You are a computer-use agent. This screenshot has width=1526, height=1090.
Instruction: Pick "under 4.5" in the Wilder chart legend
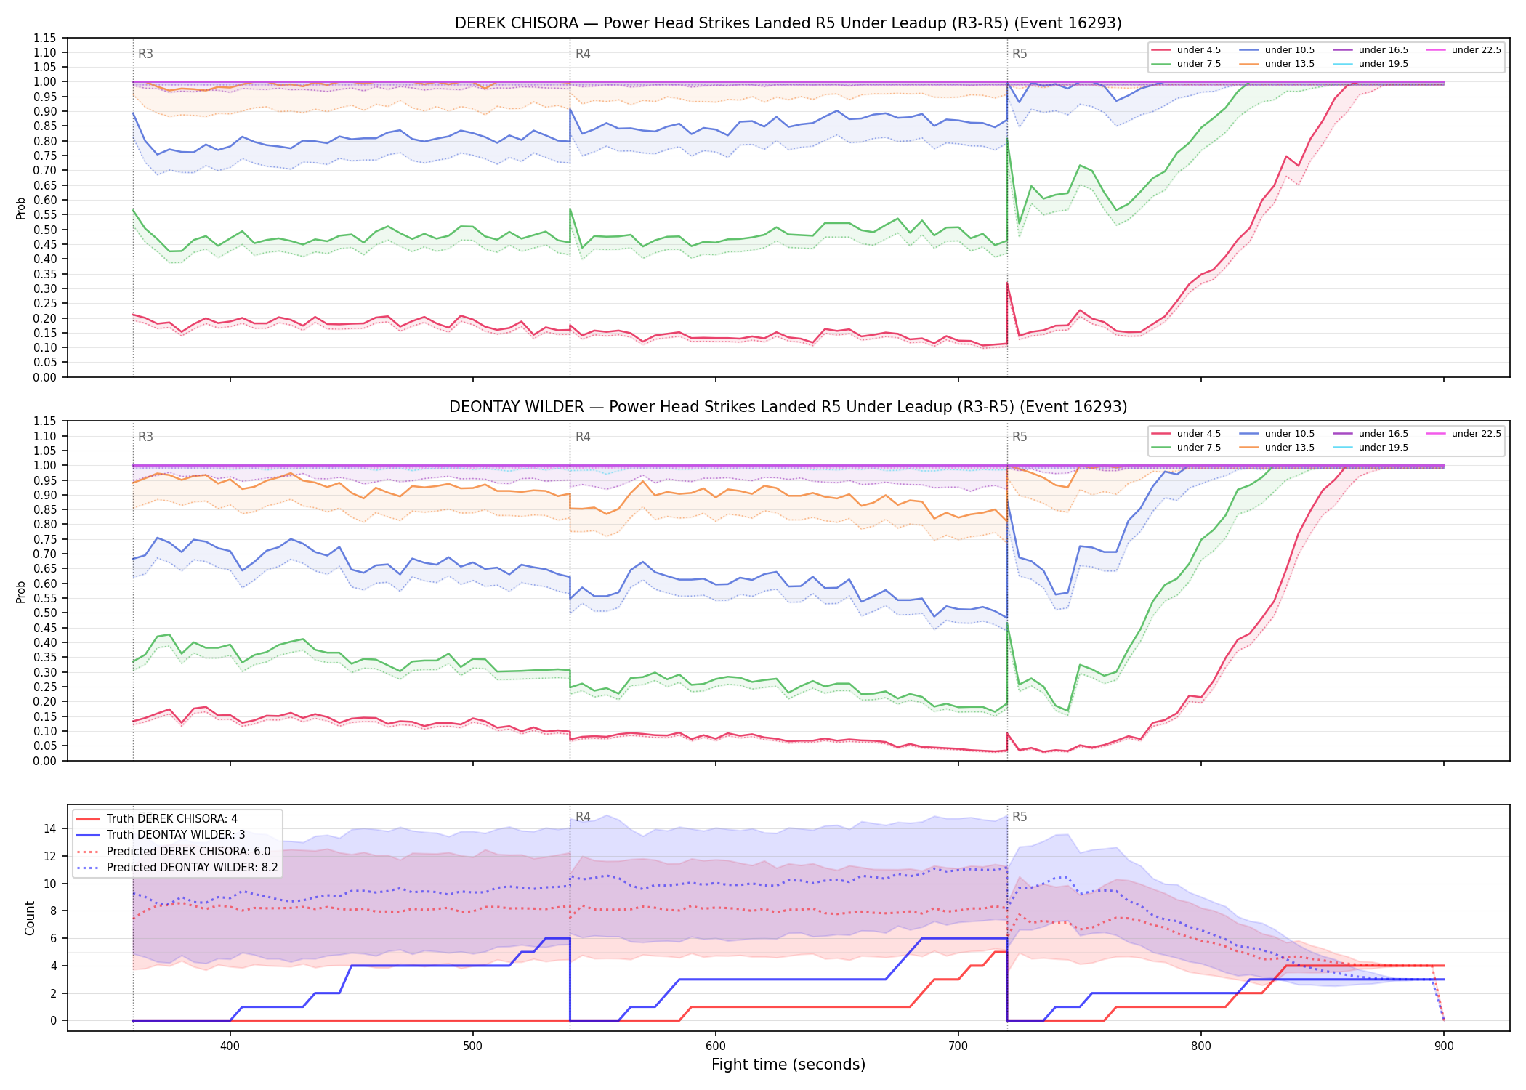(1187, 434)
